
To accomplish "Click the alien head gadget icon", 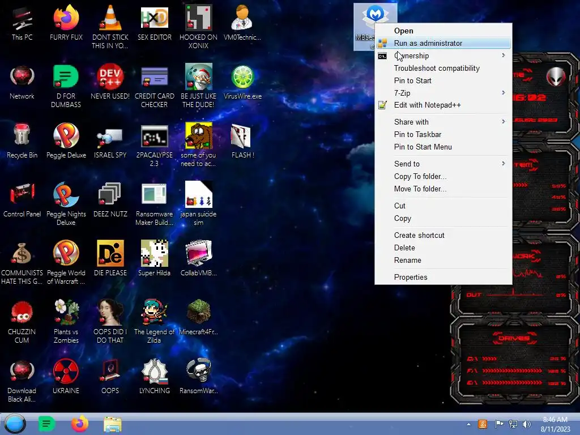I will [556, 76].
